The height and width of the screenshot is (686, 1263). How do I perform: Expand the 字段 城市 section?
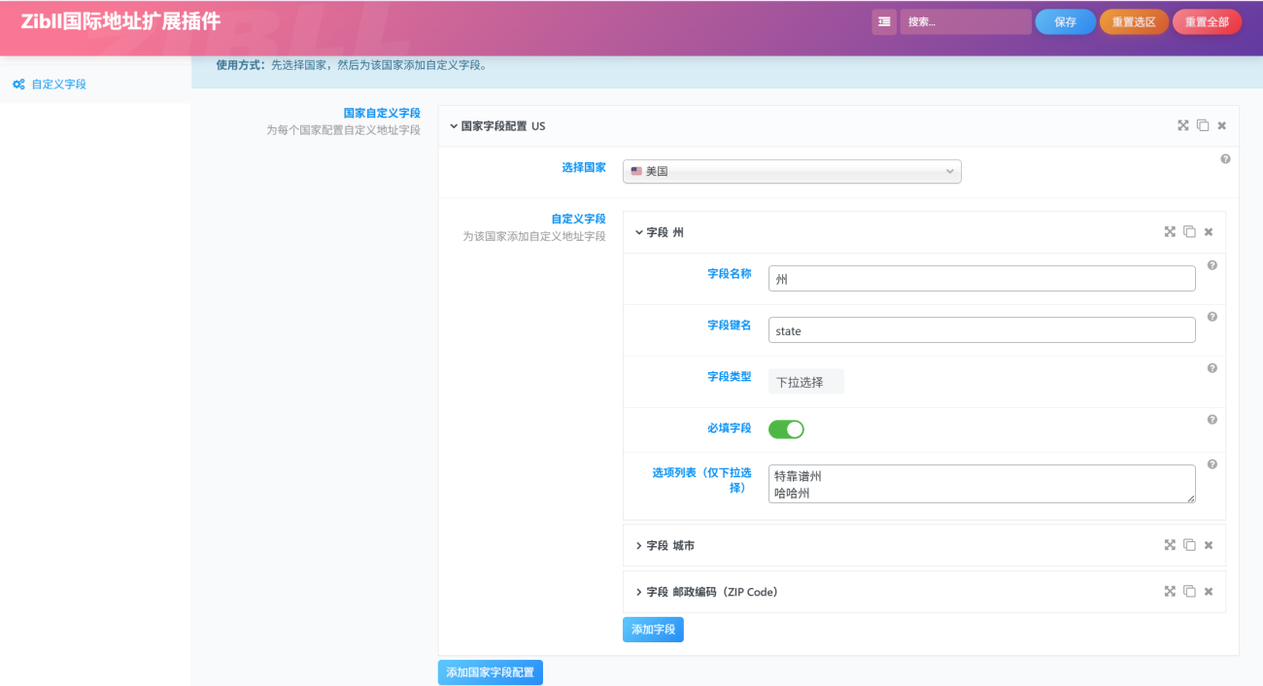pos(670,545)
